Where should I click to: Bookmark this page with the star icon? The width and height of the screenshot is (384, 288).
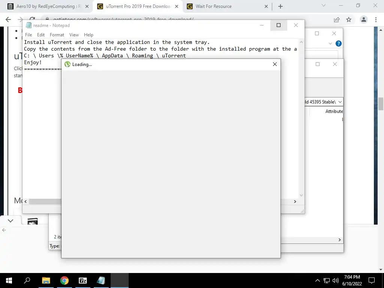(349, 19)
